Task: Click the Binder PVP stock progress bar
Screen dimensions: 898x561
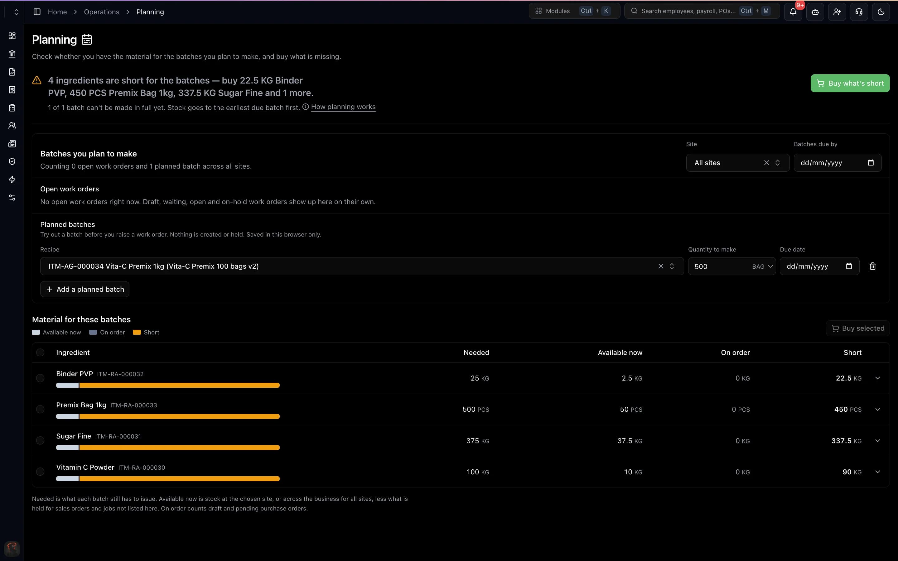Action: click(168, 385)
